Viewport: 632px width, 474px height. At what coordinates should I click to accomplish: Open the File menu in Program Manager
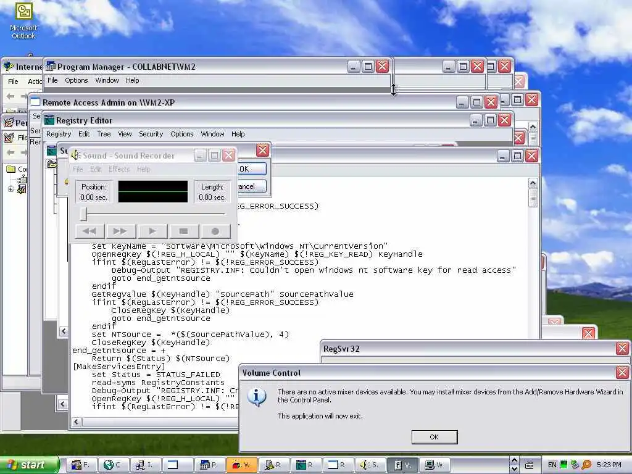coord(52,80)
